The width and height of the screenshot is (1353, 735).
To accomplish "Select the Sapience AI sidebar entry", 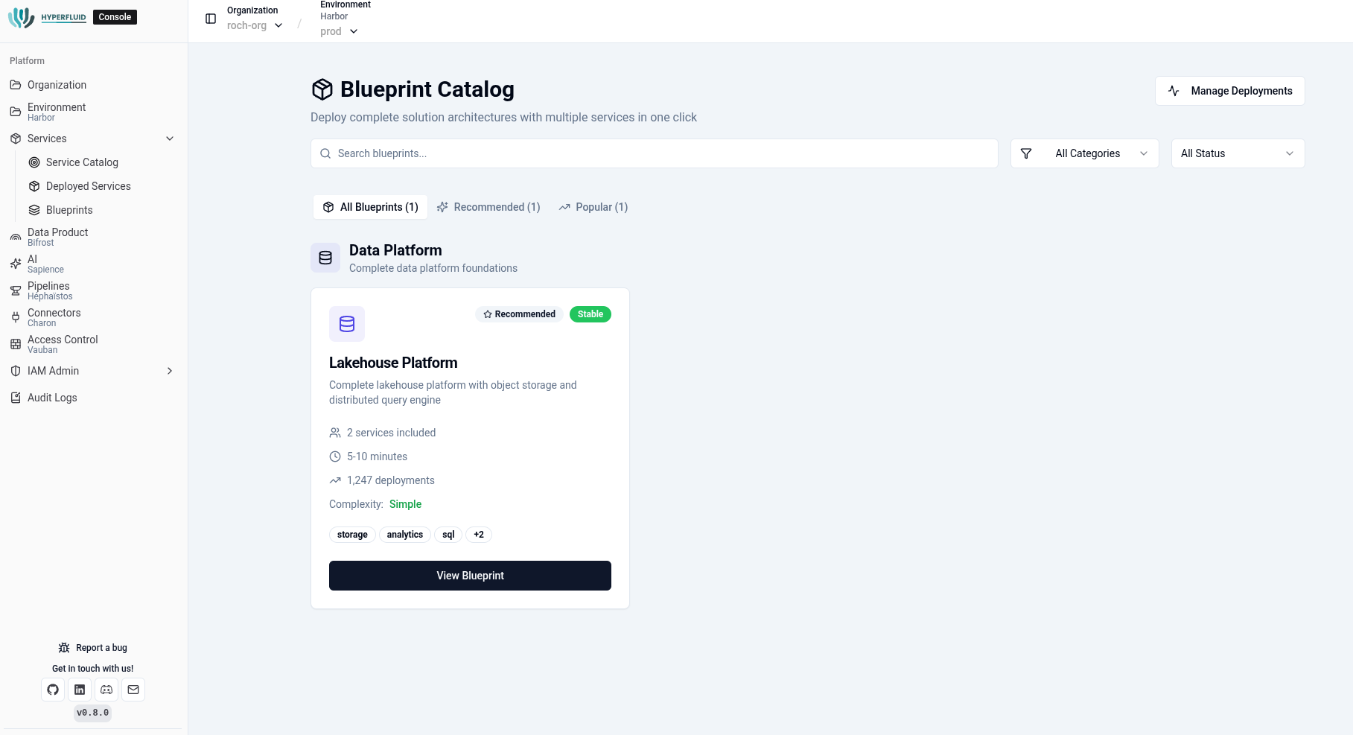I will click(45, 263).
